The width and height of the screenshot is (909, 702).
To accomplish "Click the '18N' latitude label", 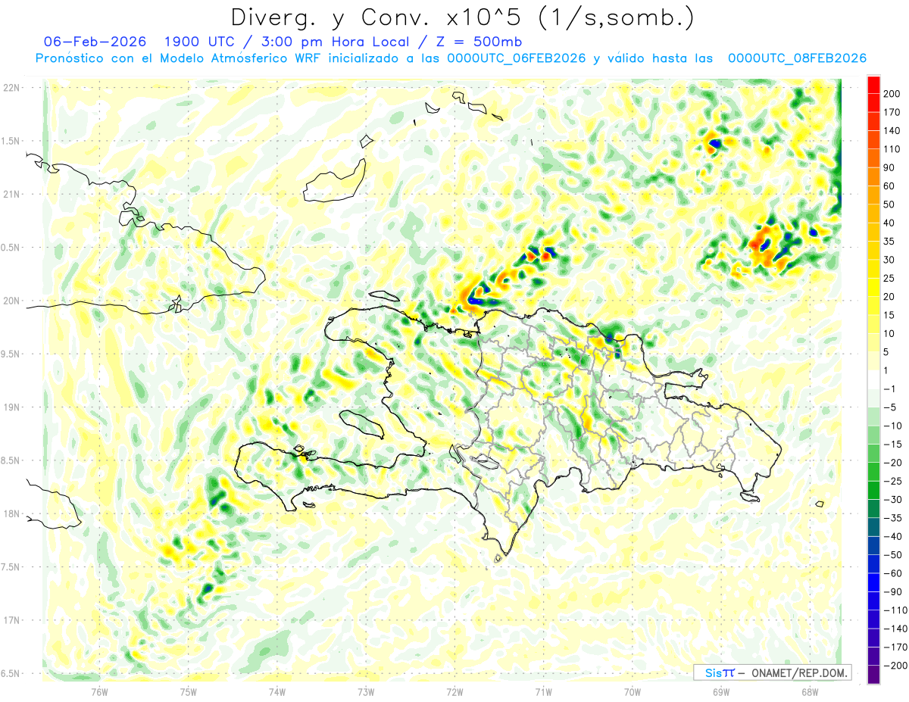I will (11, 514).
